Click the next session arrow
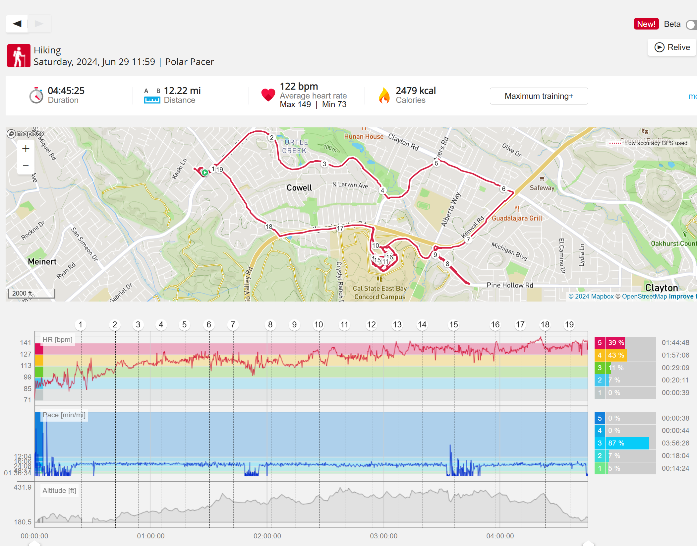Viewport: 697px width, 546px height. coord(39,24)
